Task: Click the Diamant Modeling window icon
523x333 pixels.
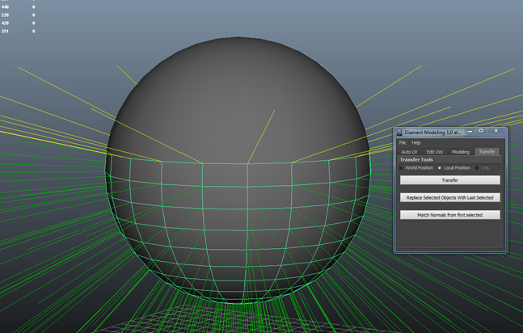Action: (399, 132)
